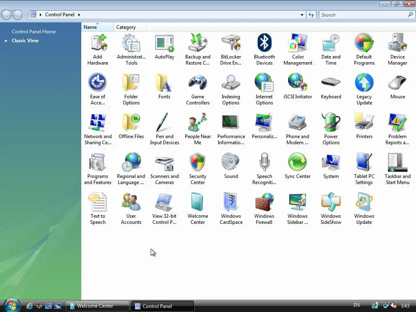416x312 pixels.
Task: Launch Internet Explorer from Quick Launch
Action: pos(29,306)
